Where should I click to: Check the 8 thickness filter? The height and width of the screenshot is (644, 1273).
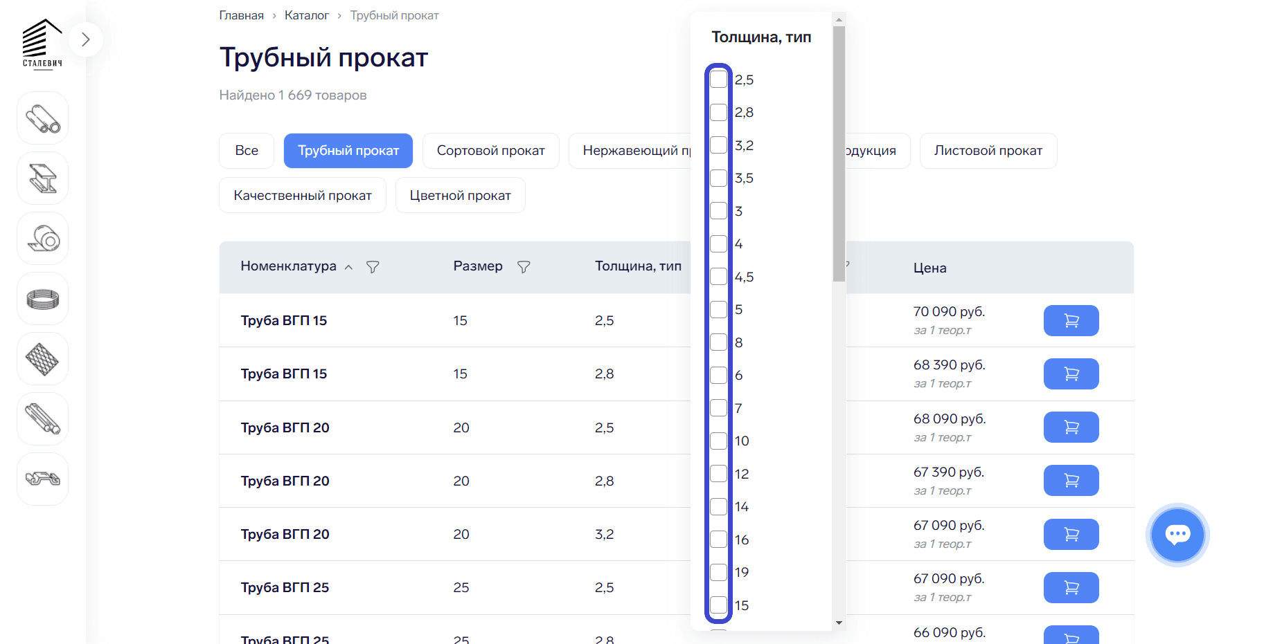(x=719, y=342)
